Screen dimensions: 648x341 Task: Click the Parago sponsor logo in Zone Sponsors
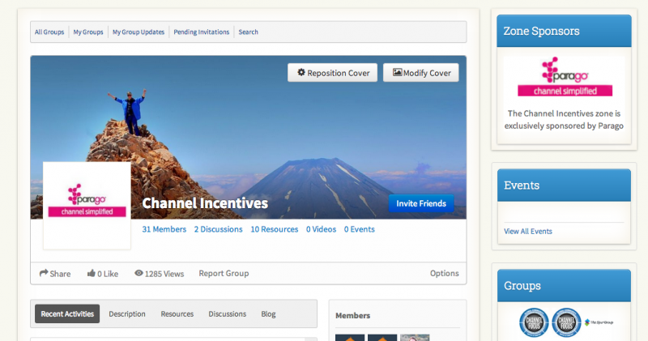point(565,76)
